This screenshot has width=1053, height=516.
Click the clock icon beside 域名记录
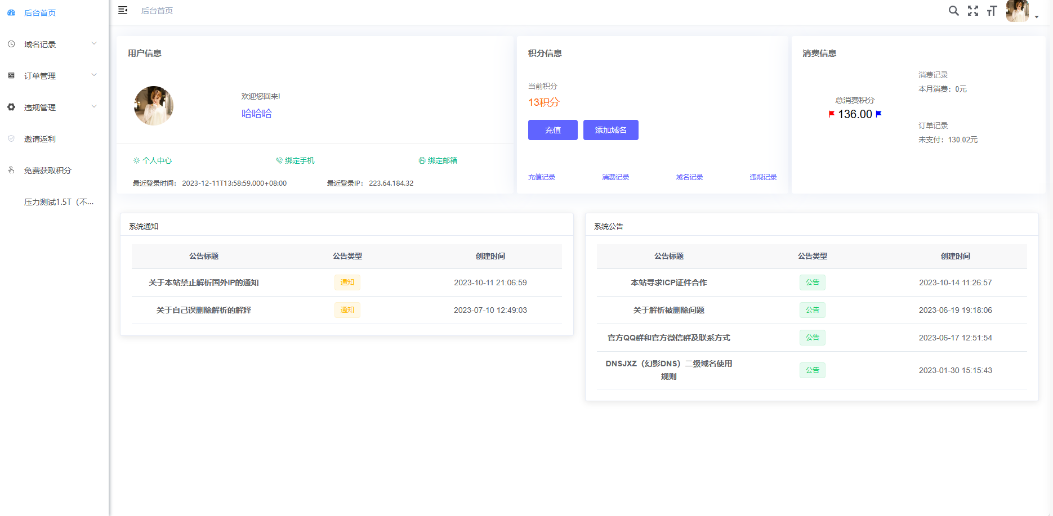(11, 43)
